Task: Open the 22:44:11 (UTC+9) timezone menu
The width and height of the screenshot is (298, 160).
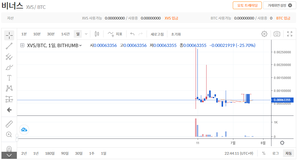Action: coord(239,153)
